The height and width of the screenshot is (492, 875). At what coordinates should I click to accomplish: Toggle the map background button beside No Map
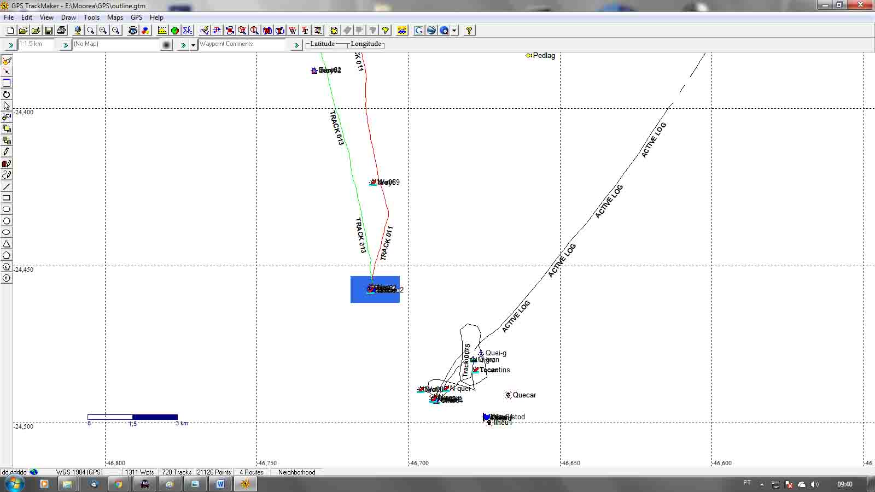[167, 45]
